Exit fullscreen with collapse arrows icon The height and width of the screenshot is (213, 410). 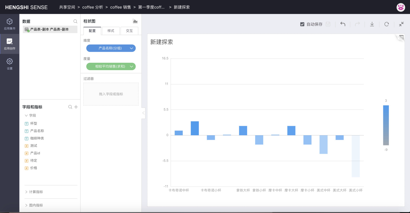[401, 24]
